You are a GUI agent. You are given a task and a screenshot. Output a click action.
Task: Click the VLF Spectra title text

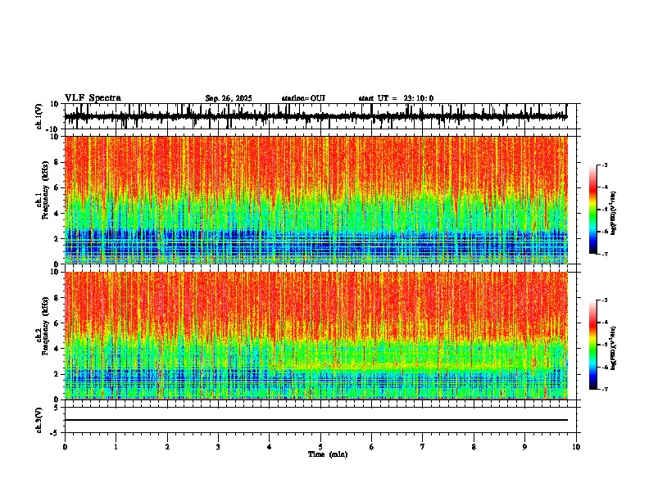(x=93, y=98)
